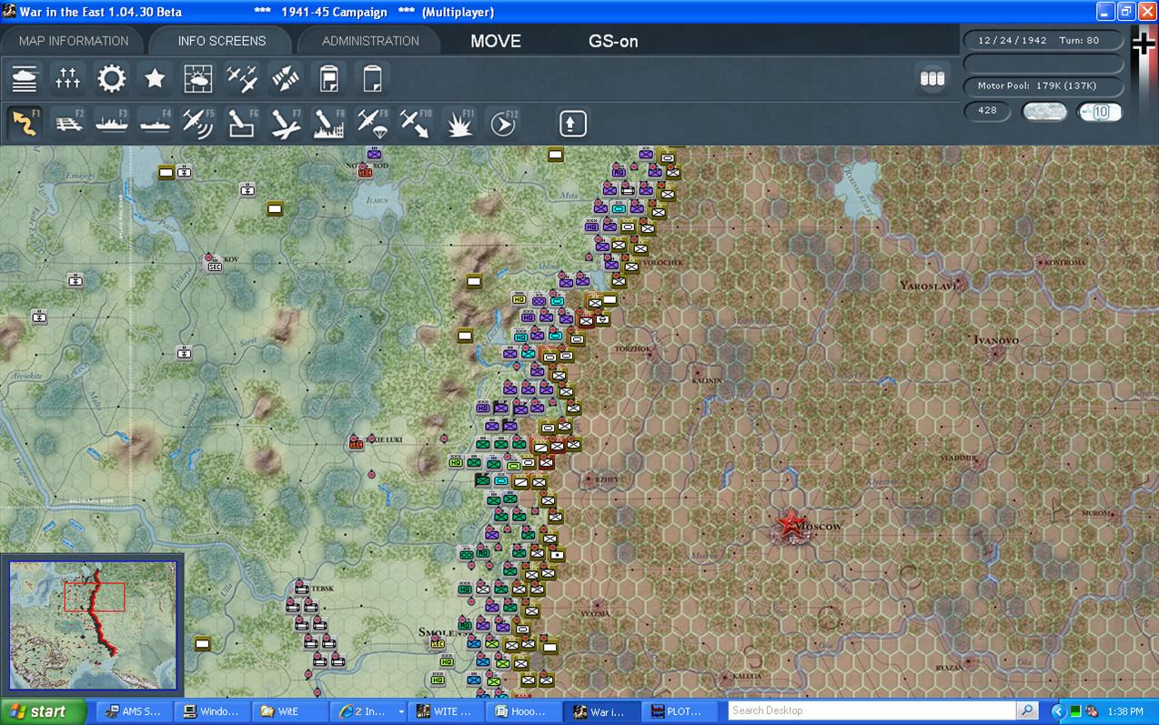Select the F3 naval transport mode
Viewport: 1159px width, 725px height.
112,123
